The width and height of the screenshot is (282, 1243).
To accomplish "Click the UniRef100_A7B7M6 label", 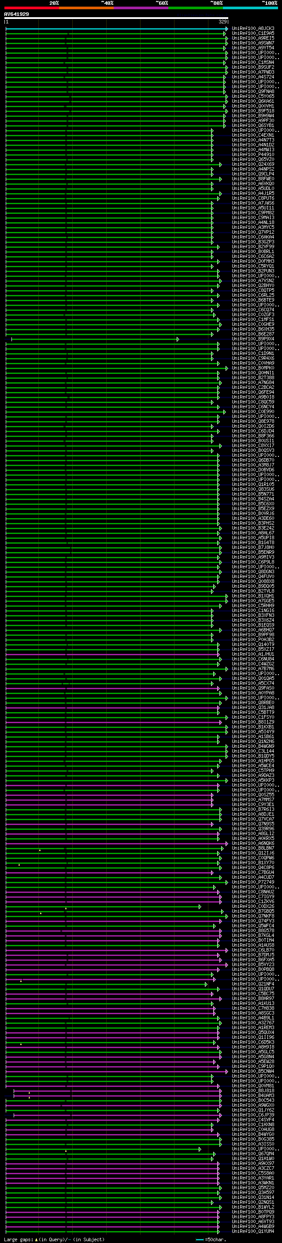I will pos(253,669).
